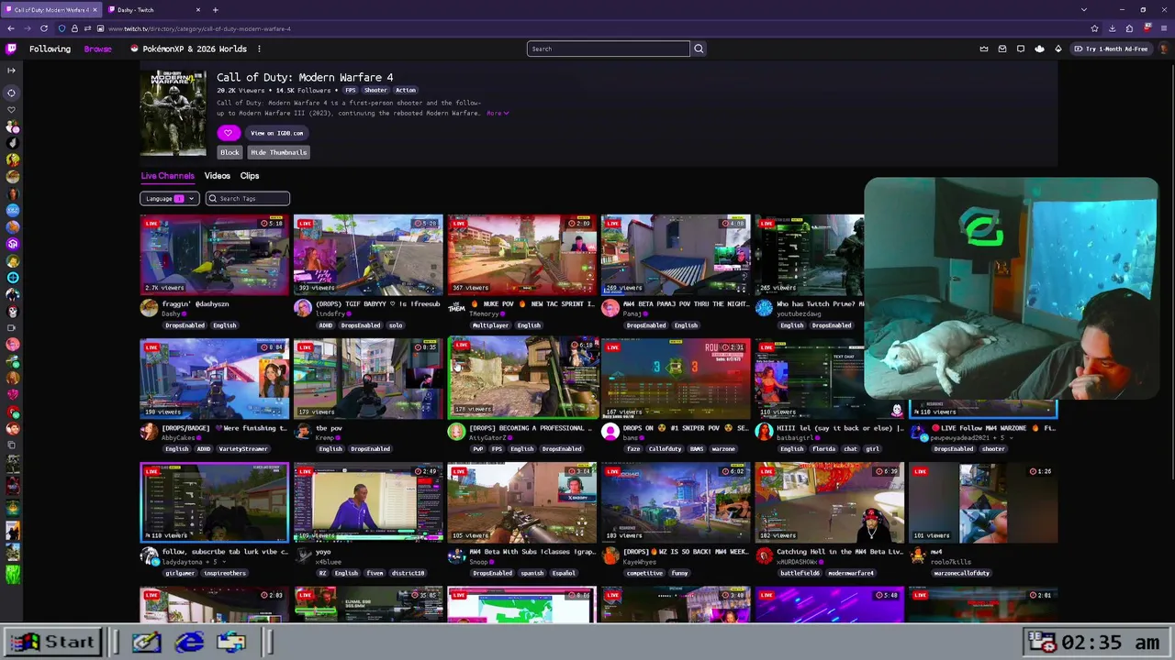
Task: Open a new browser tab
Action: click(x=215, y=10)
